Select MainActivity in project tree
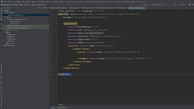 (x=15, y=21)
